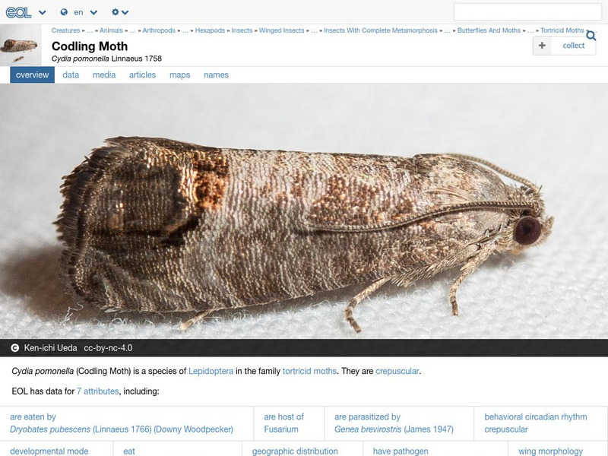
Task: Switch to the media tab
Action: pos(106,74)
